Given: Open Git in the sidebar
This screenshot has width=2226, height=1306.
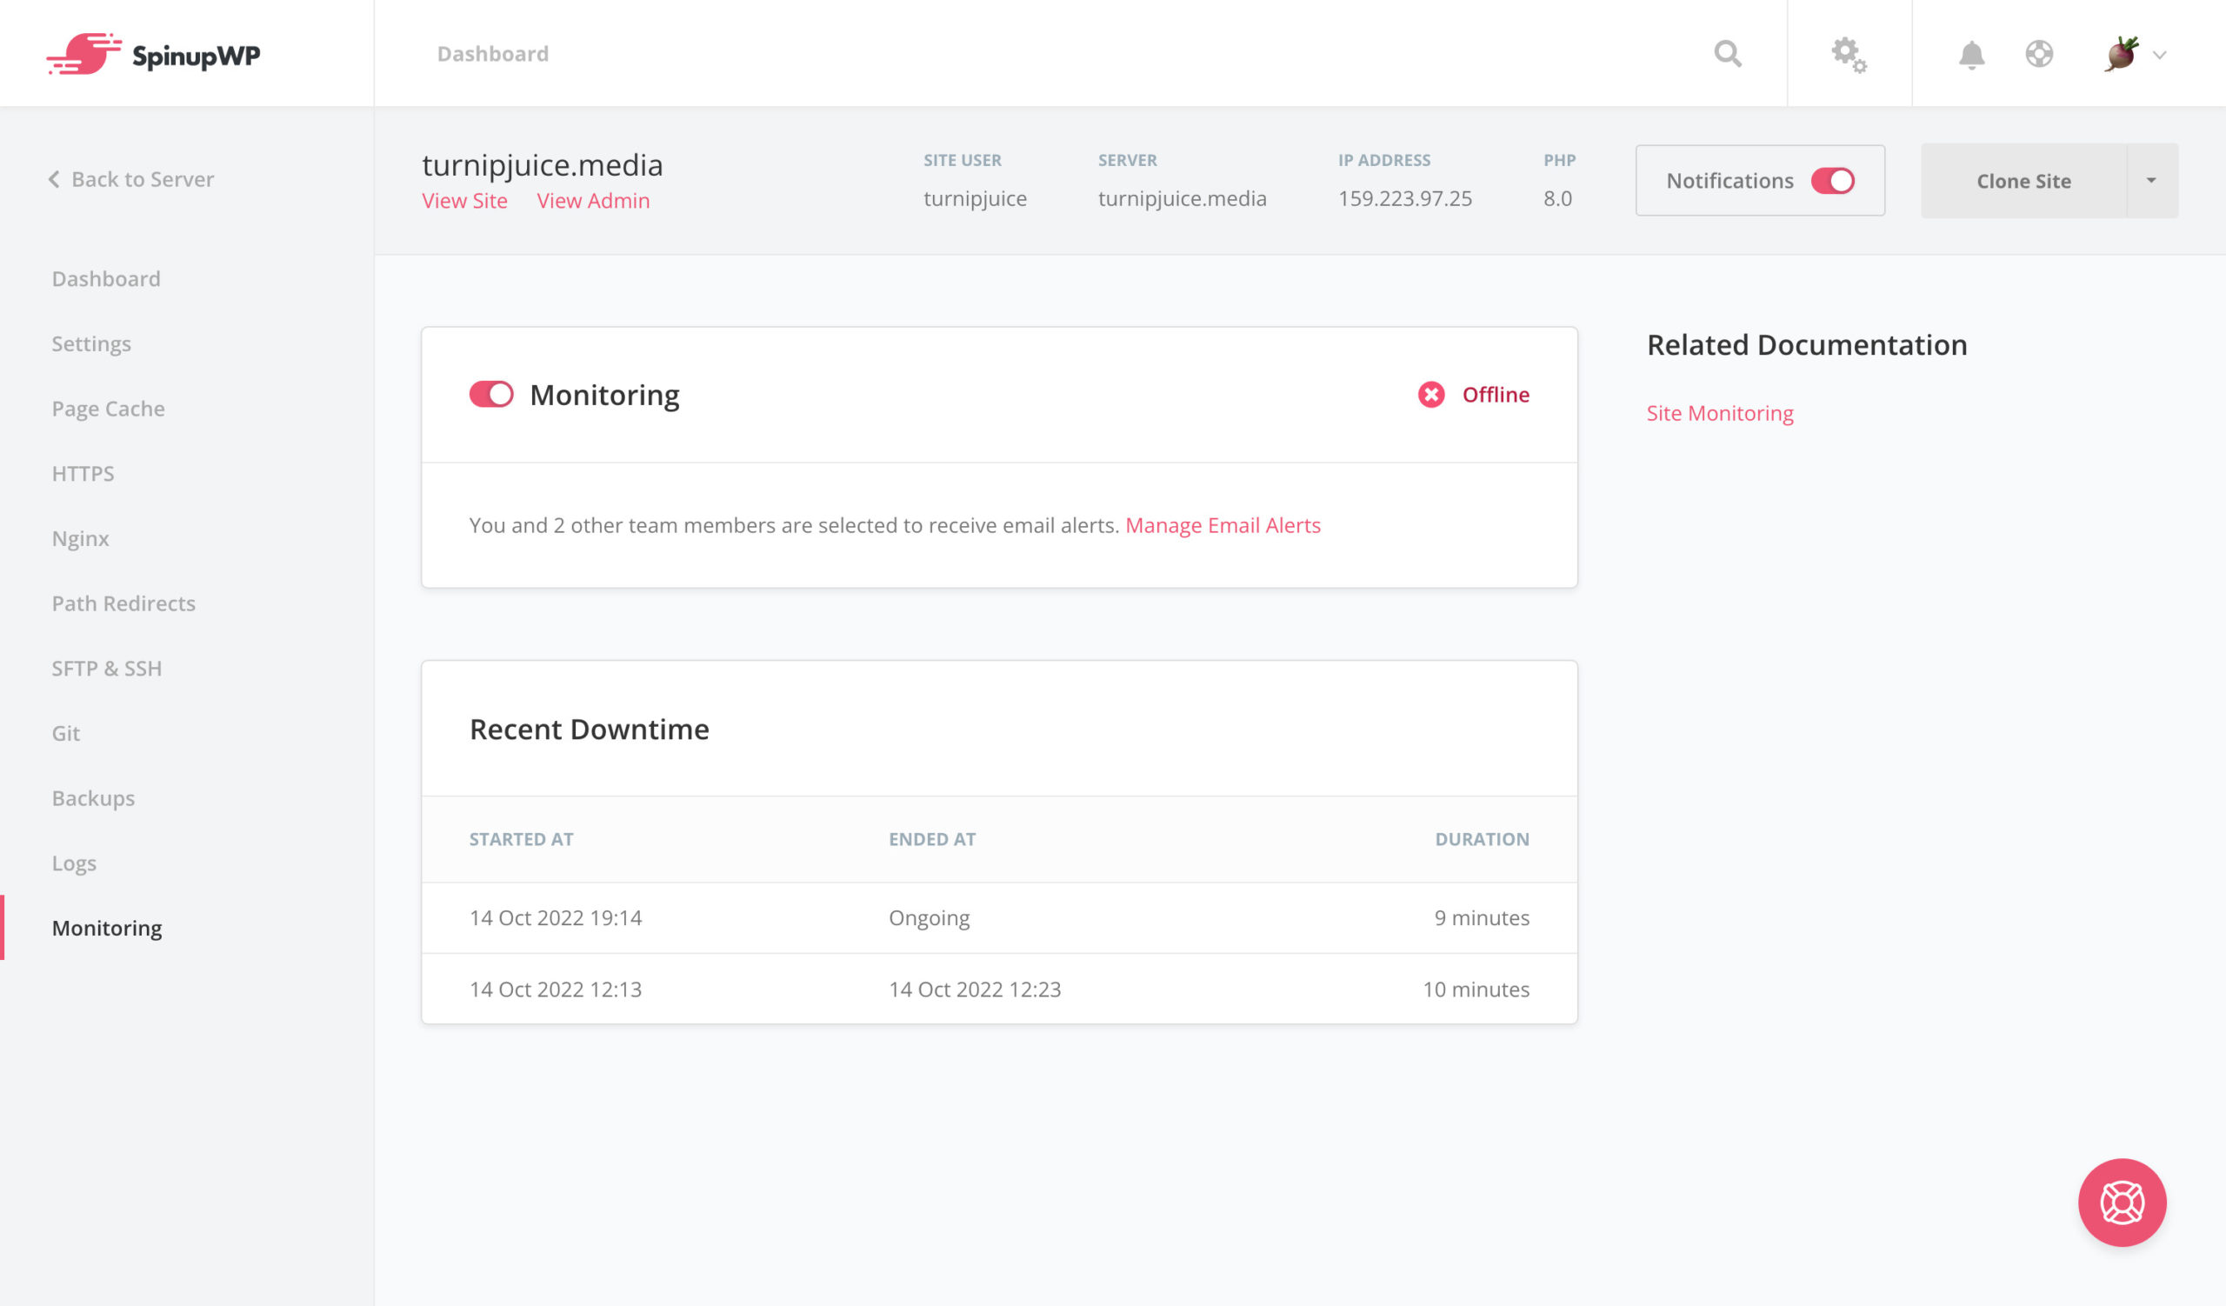Looking at the screenshot, I should pos(65,733).
